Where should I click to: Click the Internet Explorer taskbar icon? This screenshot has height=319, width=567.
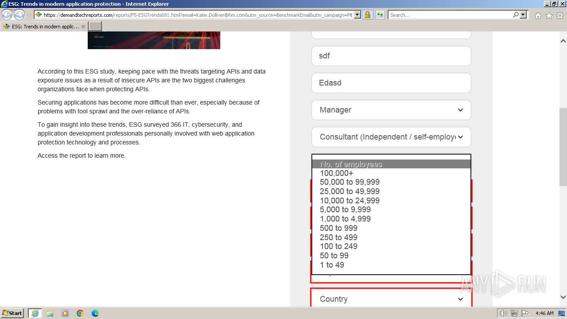35,313
